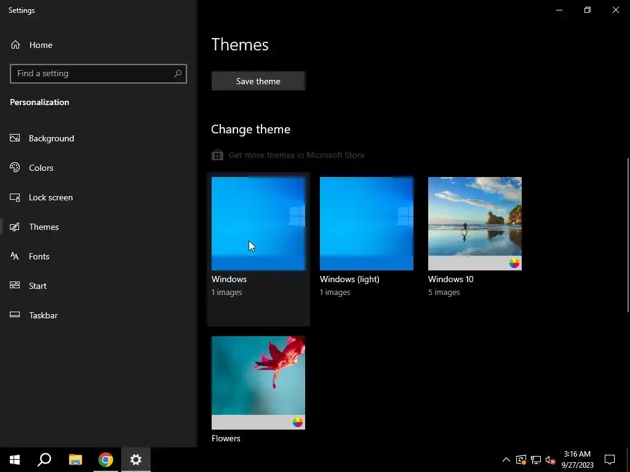Click the taskbar clock showing 3:16 AM
This screenshot has height=472, width=630.
577,460
